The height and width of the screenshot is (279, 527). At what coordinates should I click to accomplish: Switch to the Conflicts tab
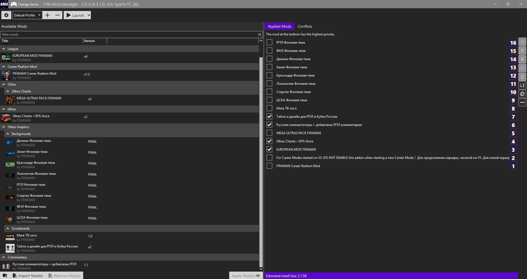click(305, 26)
